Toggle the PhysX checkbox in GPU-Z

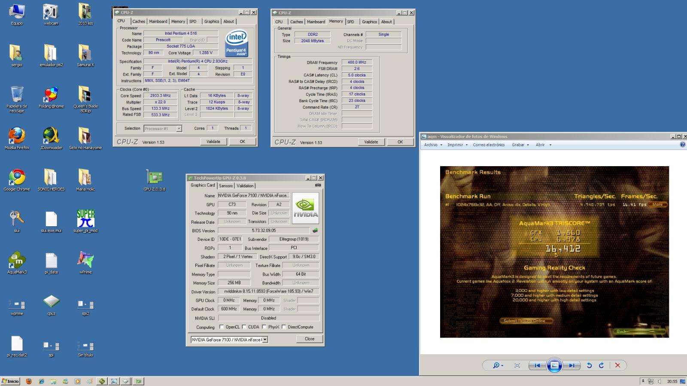pos(264,327)
